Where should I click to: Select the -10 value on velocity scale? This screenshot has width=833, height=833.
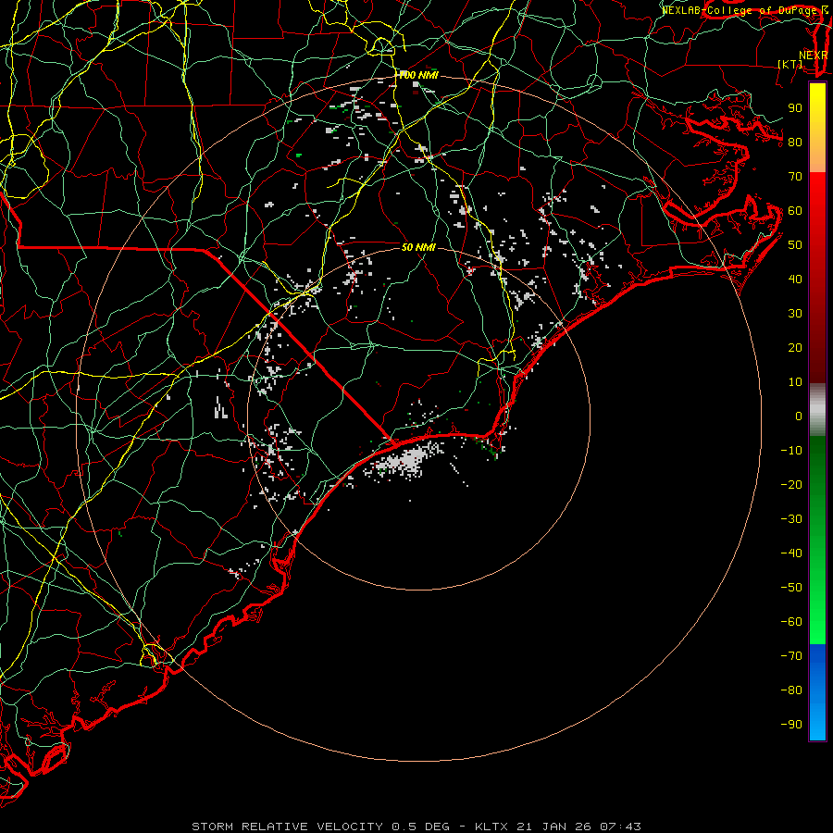coord(791,451)
